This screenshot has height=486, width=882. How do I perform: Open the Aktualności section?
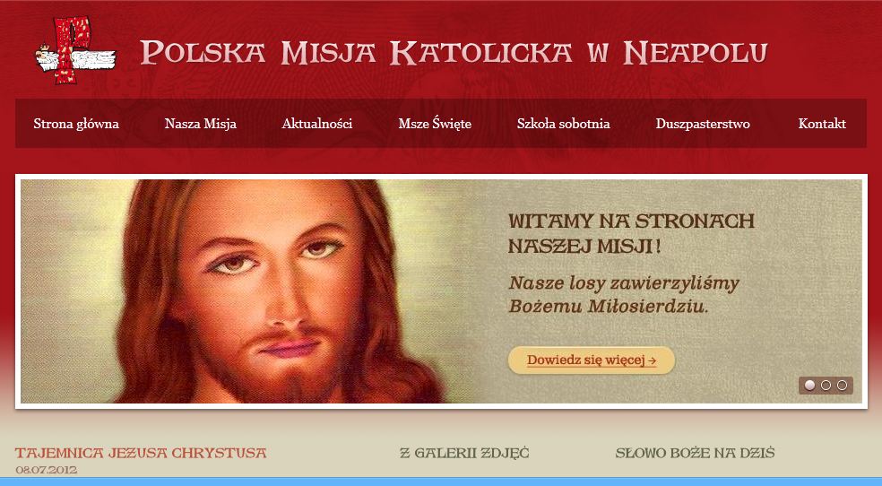coord(316,124)
